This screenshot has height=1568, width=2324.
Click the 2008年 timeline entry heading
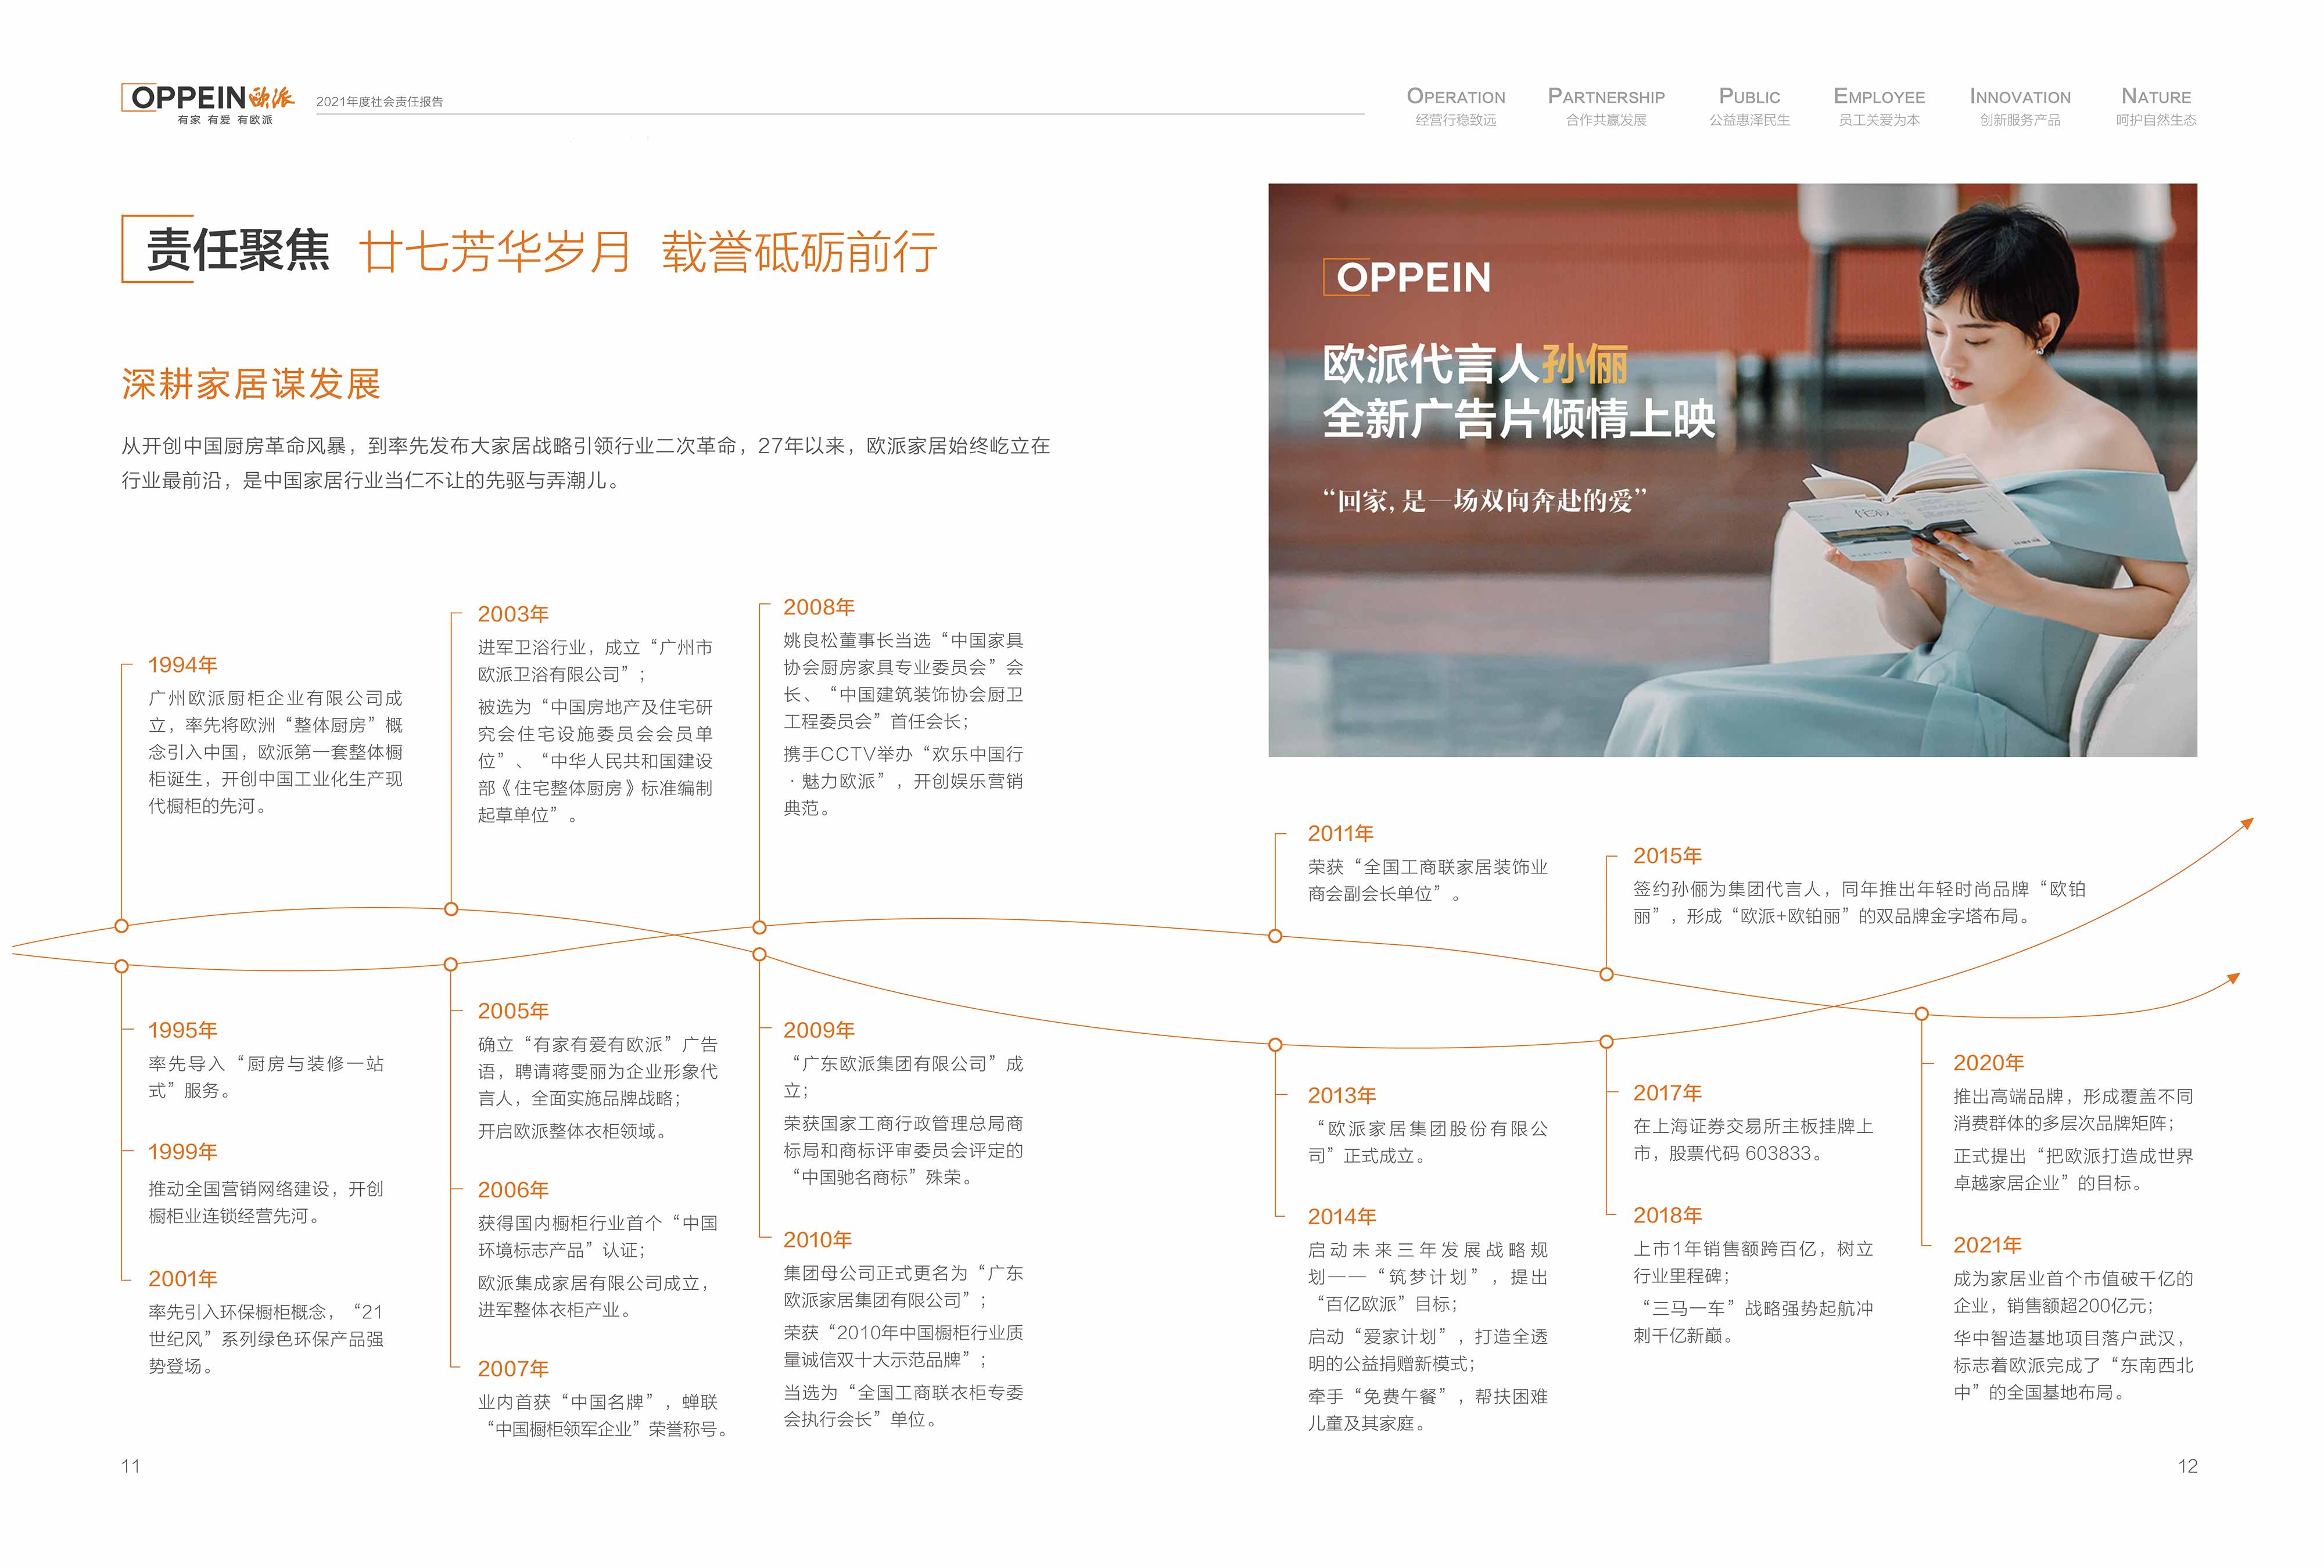click(x=818, y=607)
